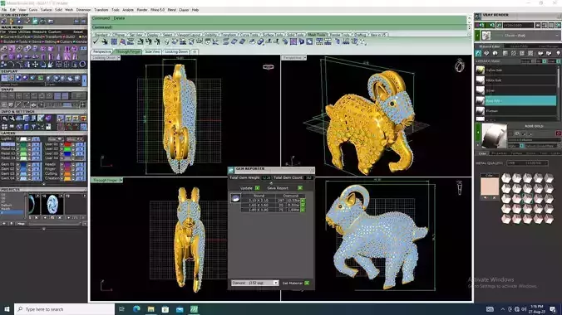Image resolution: width=562 pixels, height=315 pixels.
Task: Select the Yellow Gold material row
Action: click(x=515, y=70)
